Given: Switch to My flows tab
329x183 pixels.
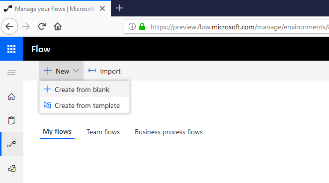Looking at the screenshot, I should point(57,132).
